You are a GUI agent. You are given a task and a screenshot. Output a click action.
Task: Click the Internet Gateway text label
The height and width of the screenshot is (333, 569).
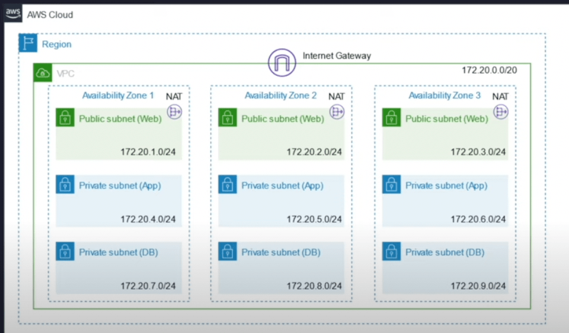coord(337,56)
